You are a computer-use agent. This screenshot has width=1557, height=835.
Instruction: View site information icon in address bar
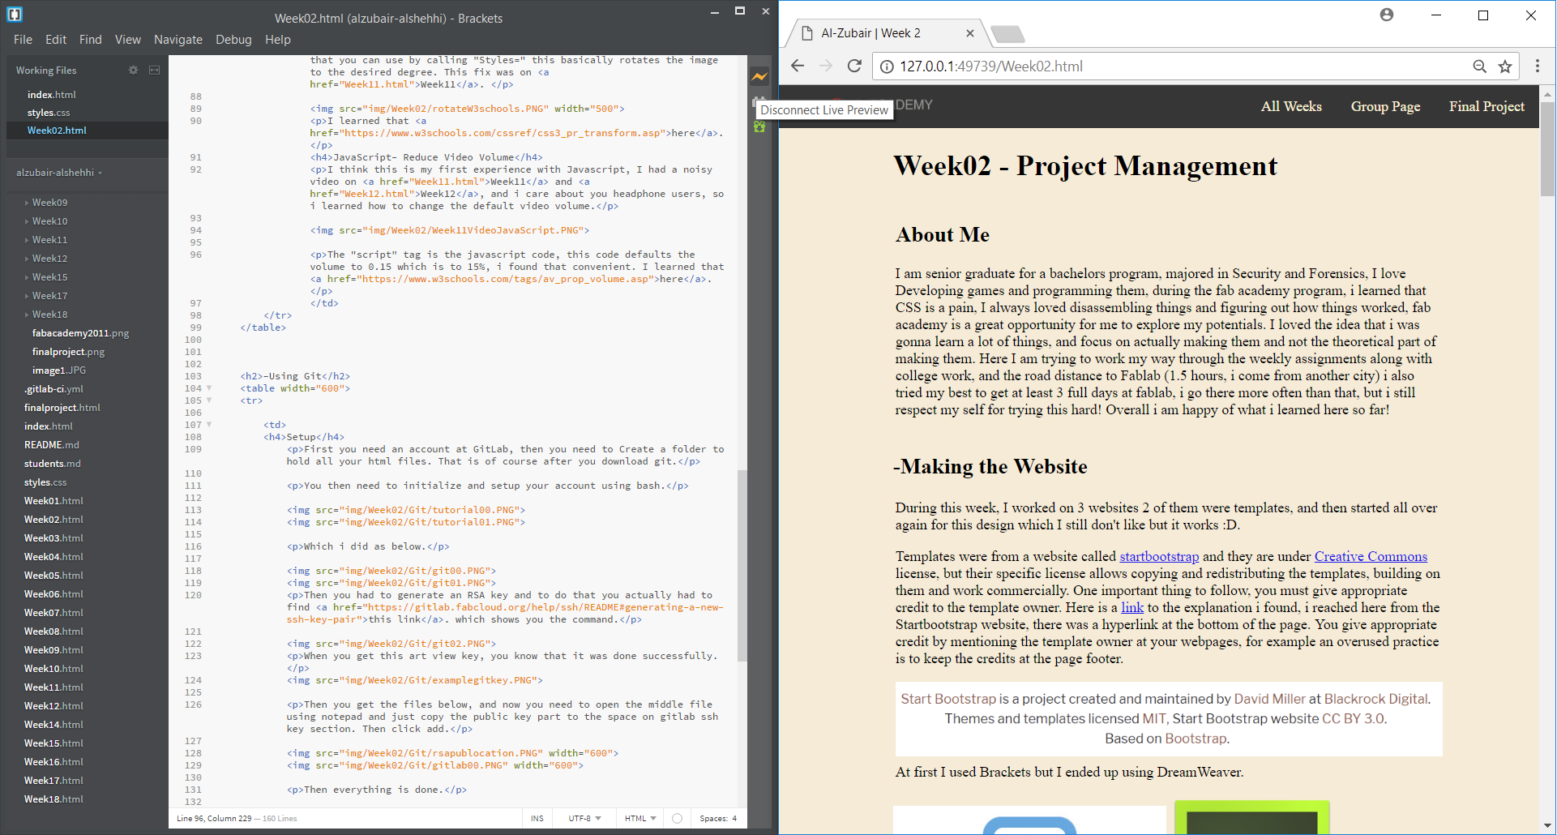point(887,66)
